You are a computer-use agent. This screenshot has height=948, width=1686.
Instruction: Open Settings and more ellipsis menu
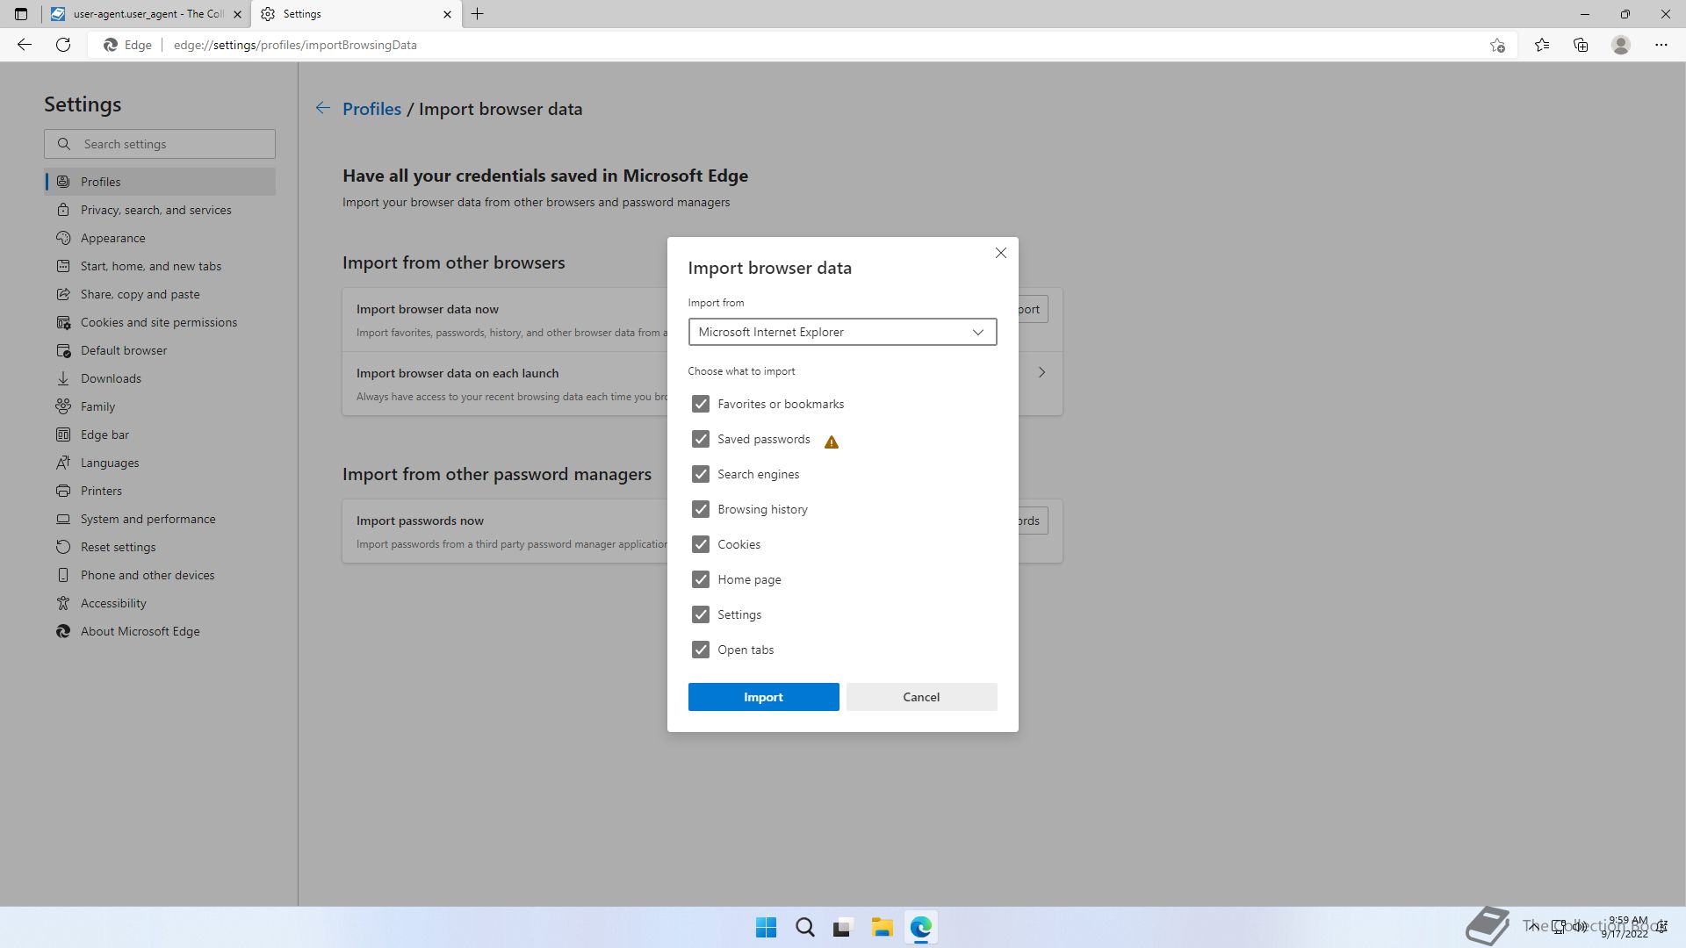(1661, 45)
